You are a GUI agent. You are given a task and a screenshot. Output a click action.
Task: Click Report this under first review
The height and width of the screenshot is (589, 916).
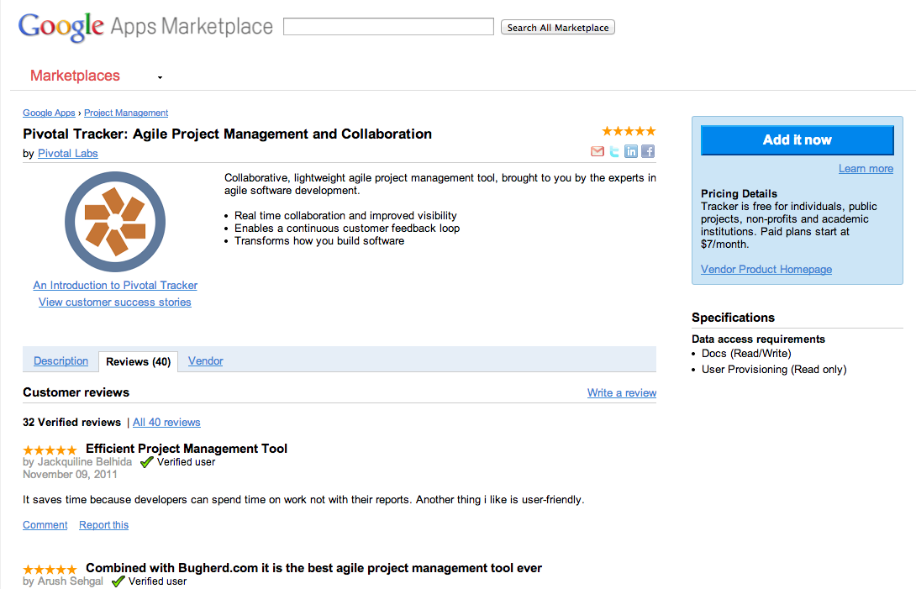coord(104,525)
